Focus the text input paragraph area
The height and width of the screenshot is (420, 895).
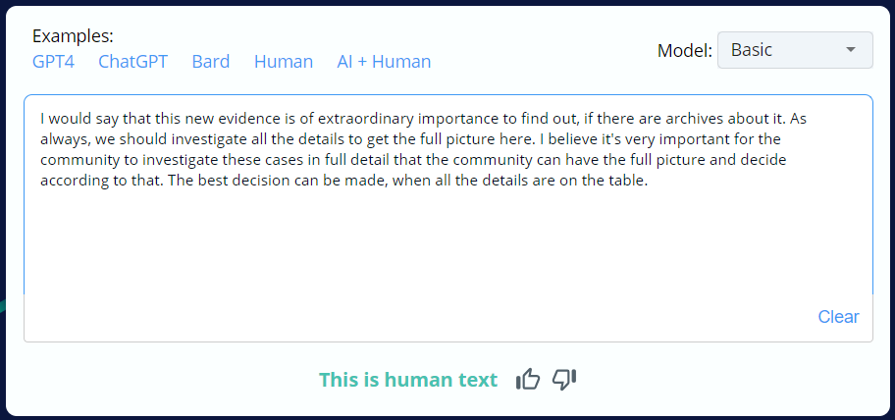pos(448,194)
